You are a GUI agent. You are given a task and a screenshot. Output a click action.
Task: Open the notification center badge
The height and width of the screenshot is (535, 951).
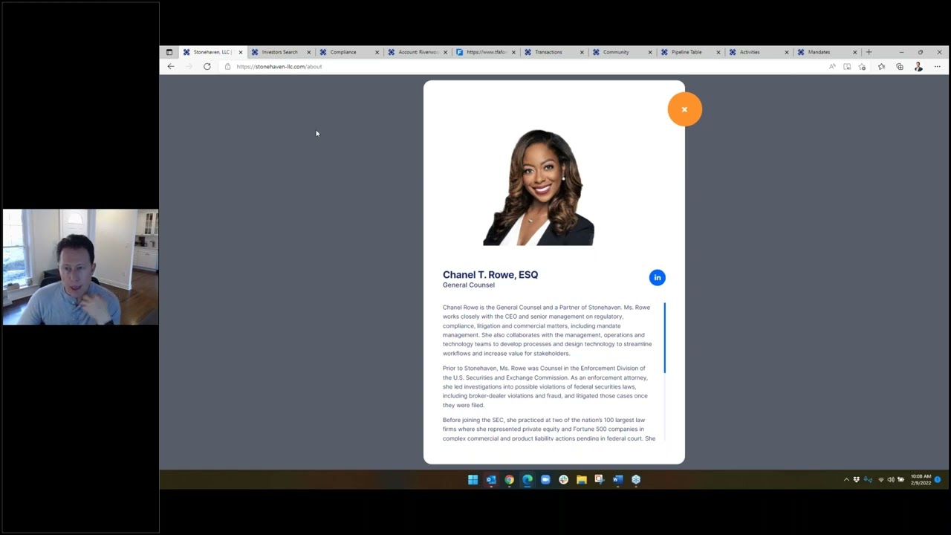pyautogui.click(x=938, y=479)
